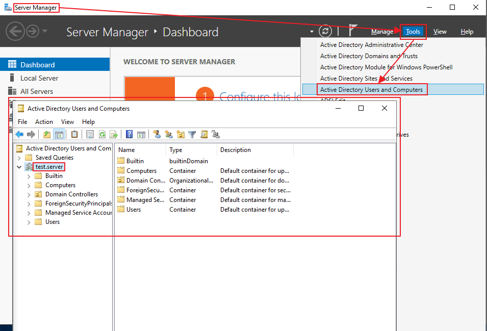Click Saved Queries folder icon in tree
Viewport: 487px width, 331px height.
click(29, 158)
